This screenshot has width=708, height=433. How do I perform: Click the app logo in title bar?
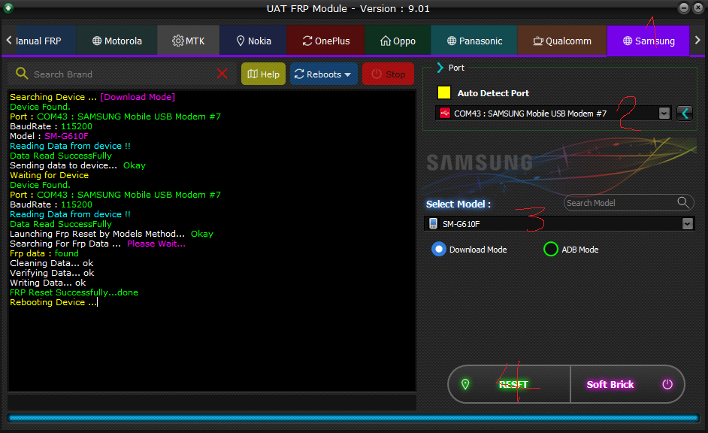pyautogui.click(x=8, y=8)
